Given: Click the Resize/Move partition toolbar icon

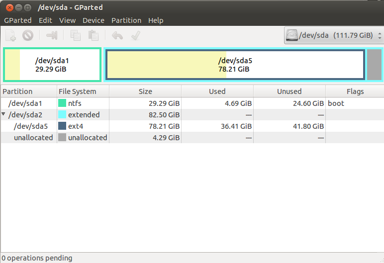Looking at the screenshot, I should click(x=52, y=36).
